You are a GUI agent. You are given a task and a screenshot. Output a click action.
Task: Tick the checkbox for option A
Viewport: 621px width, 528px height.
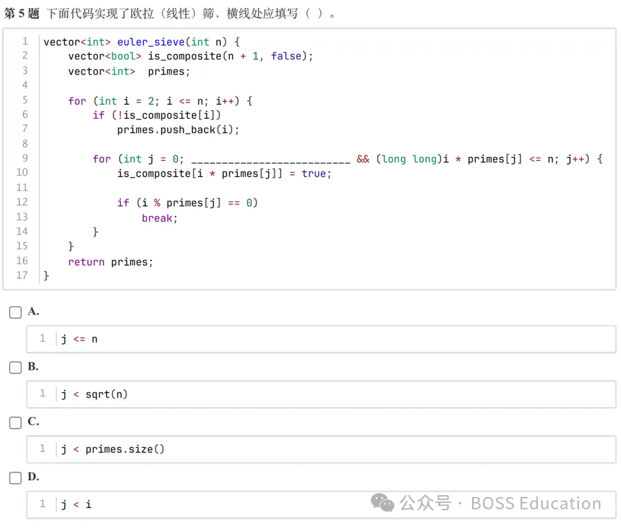coord(16,312)
